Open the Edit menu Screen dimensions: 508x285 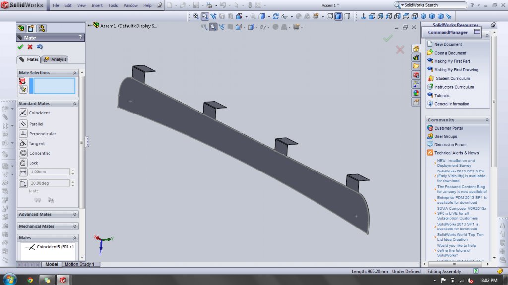(68, 5)
